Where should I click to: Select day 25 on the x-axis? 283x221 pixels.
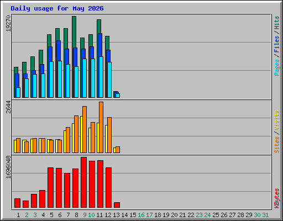[x=216, y=215]
